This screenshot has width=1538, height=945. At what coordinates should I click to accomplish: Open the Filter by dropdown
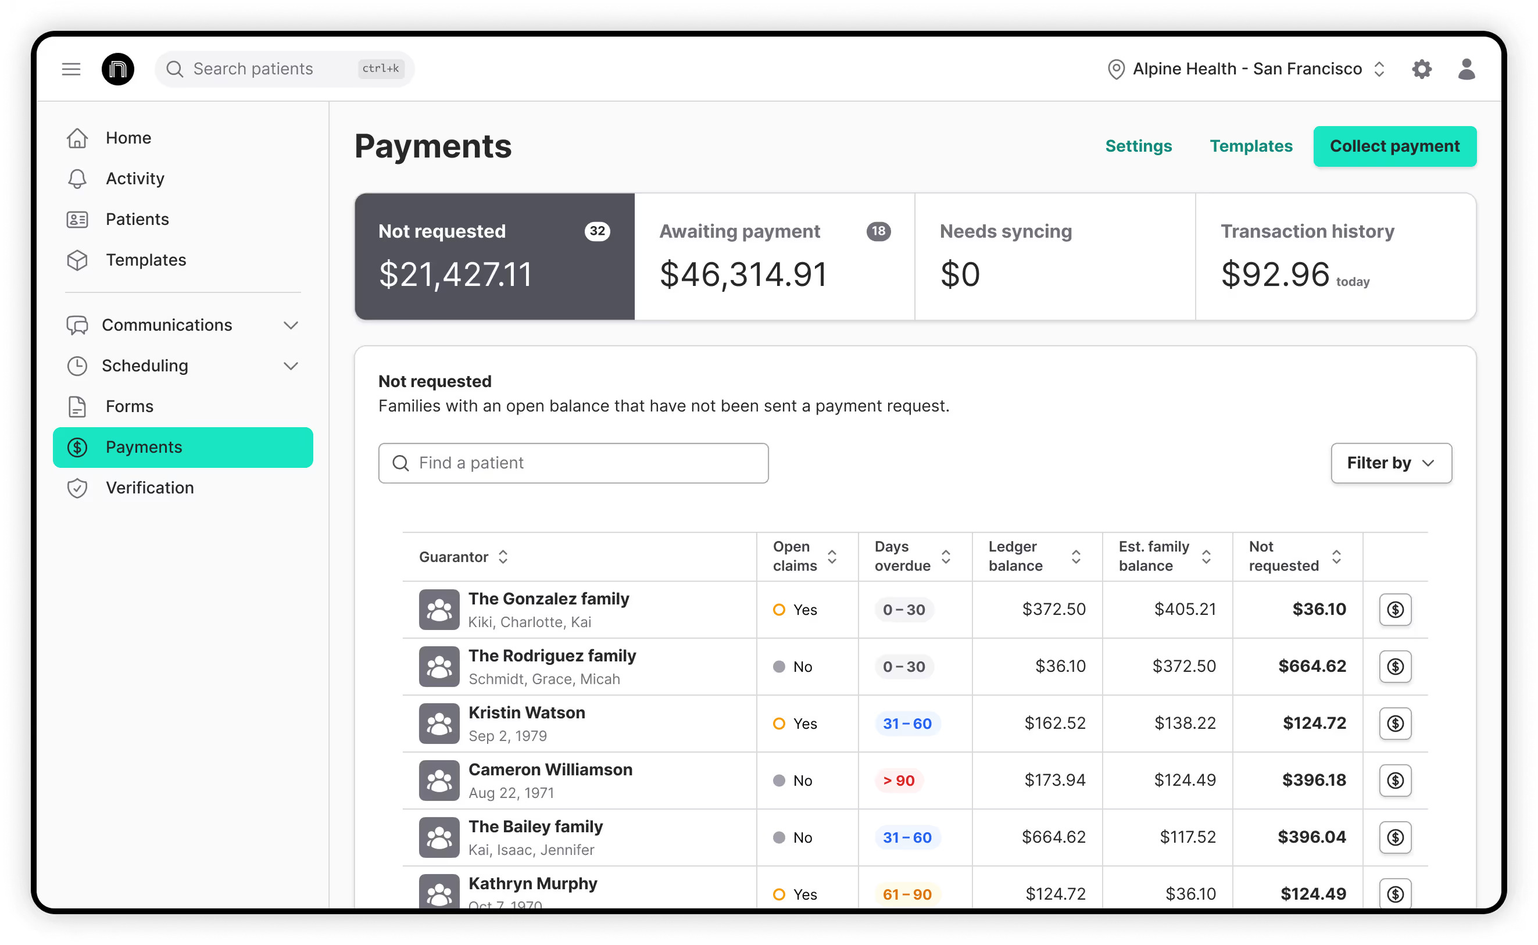pyautogui.click(x=1390, y=463)
